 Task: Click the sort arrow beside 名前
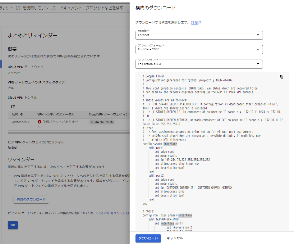[22, 115]
